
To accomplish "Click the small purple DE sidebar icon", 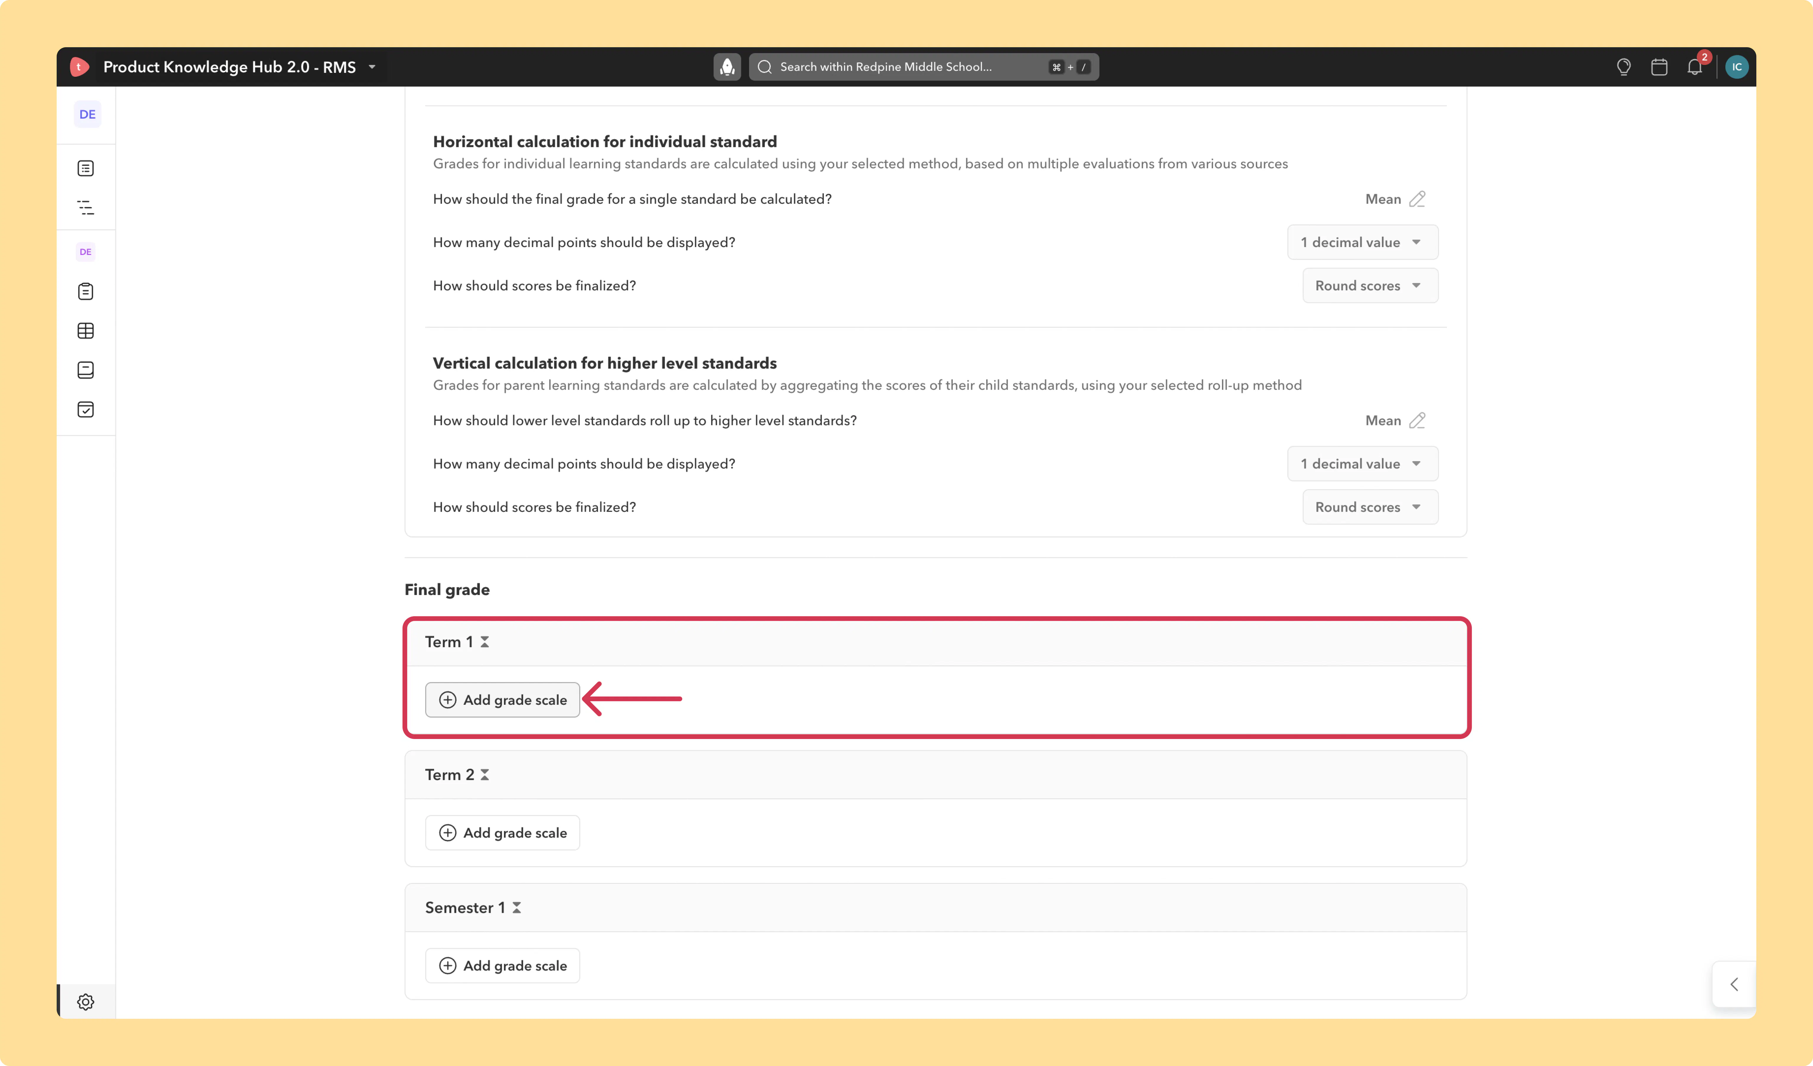I will tap(86, 252).
